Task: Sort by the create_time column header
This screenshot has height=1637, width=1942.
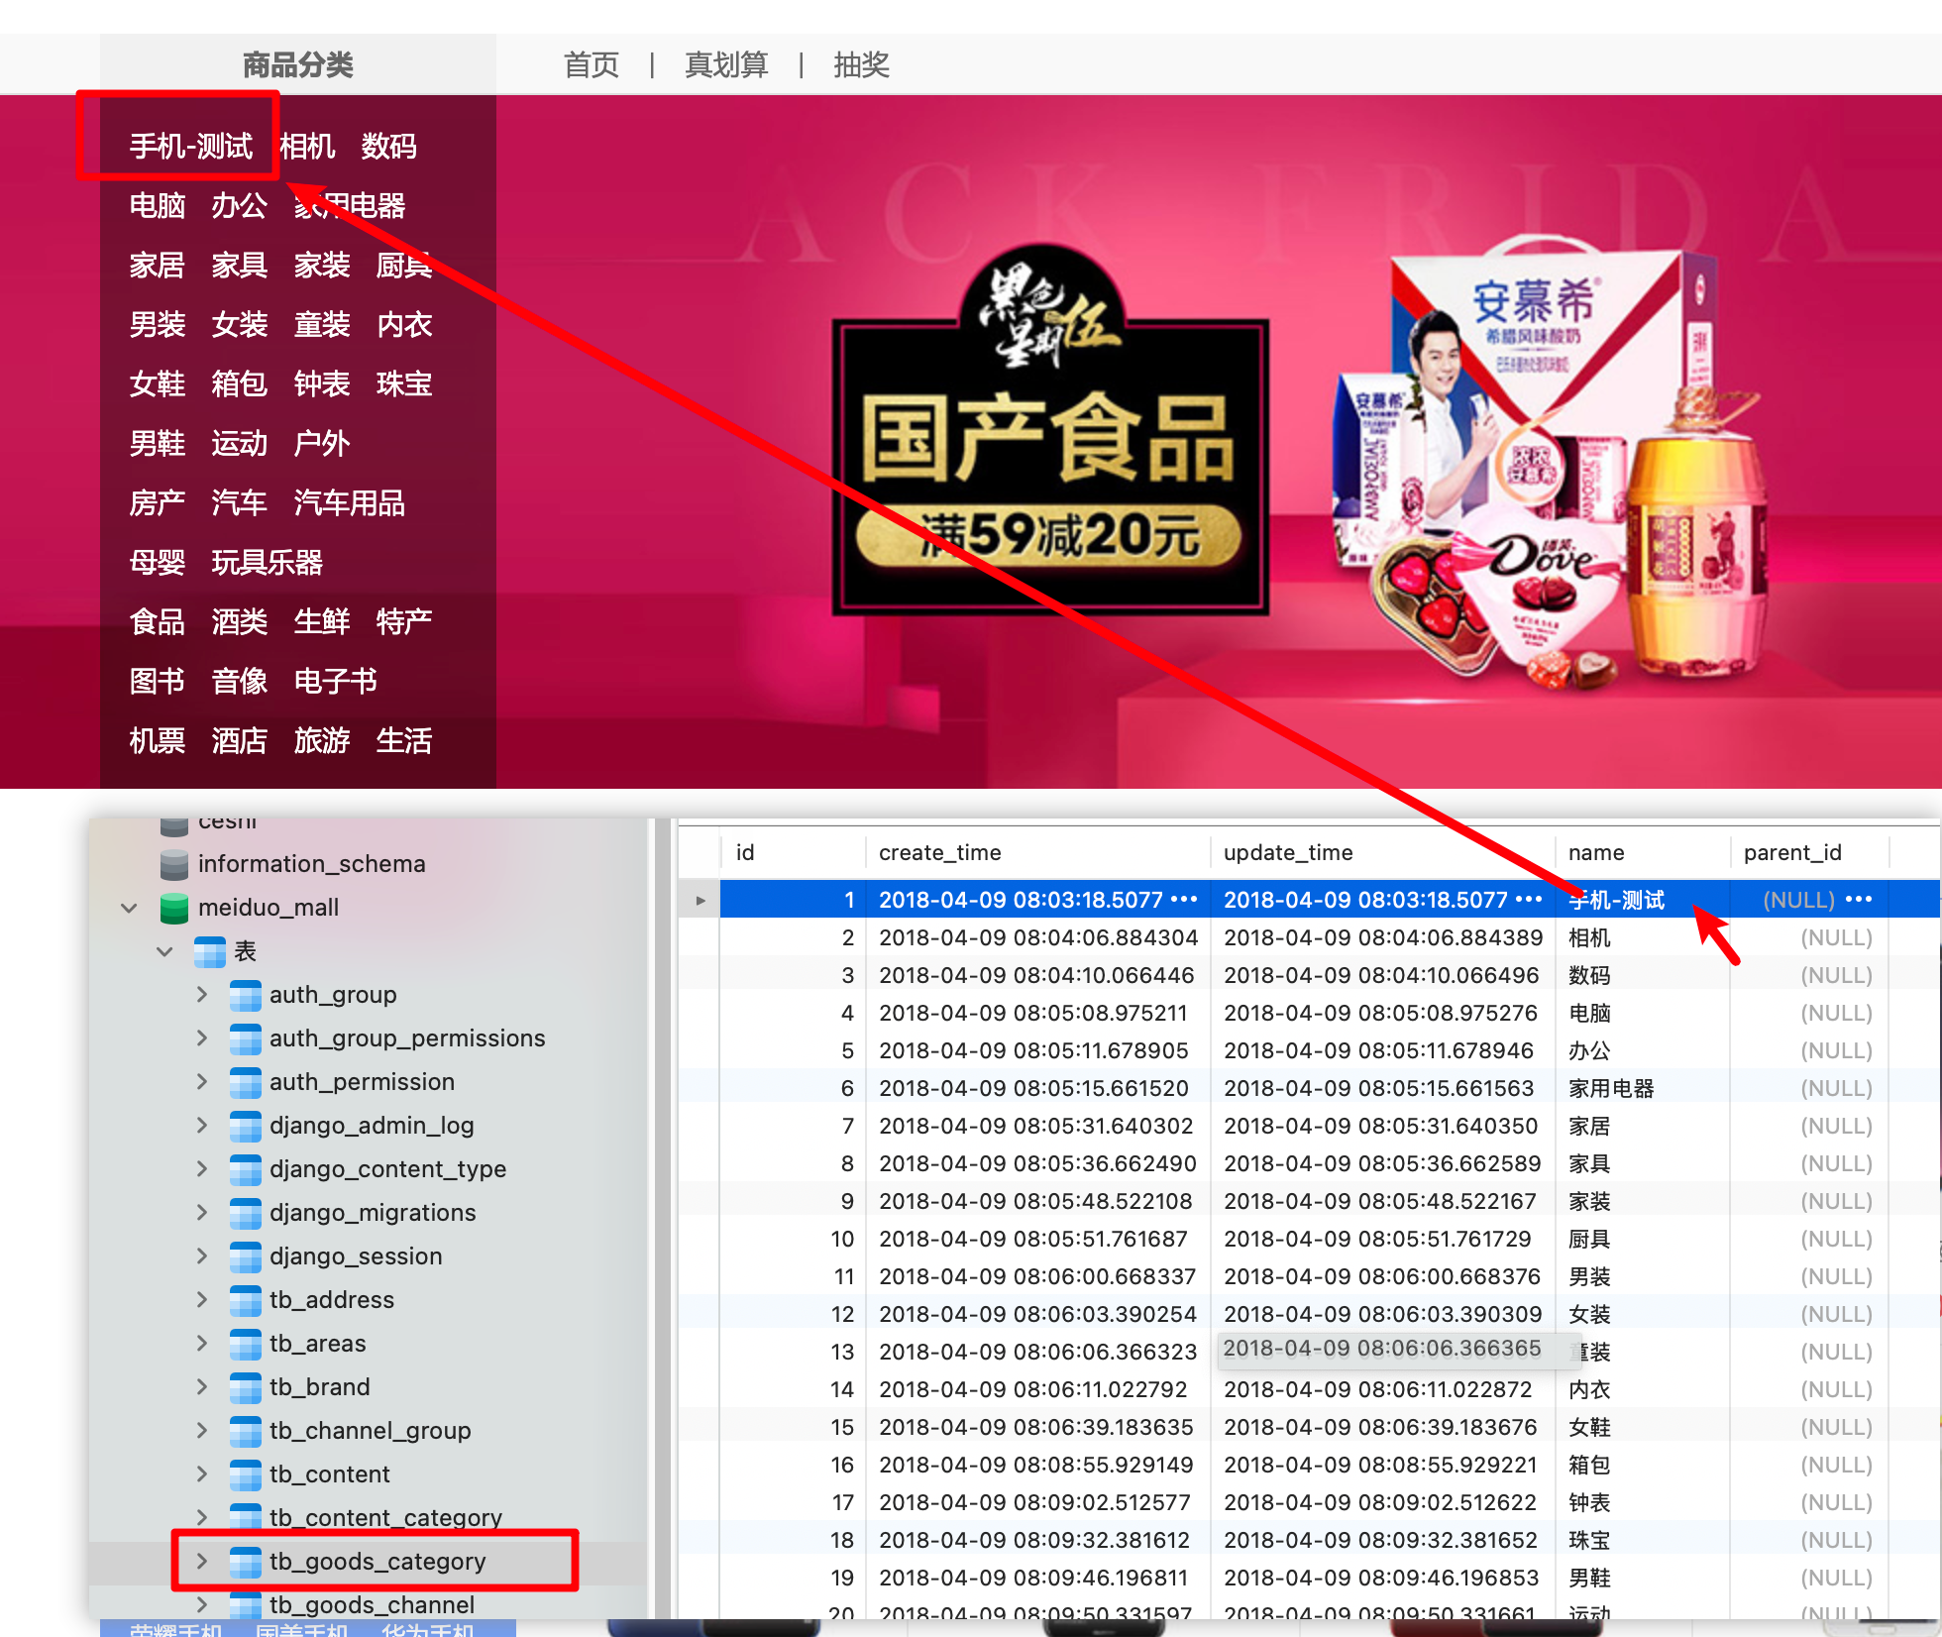Action: coord(1037,852)
